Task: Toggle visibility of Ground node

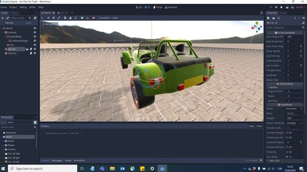Action: (35, 32)
